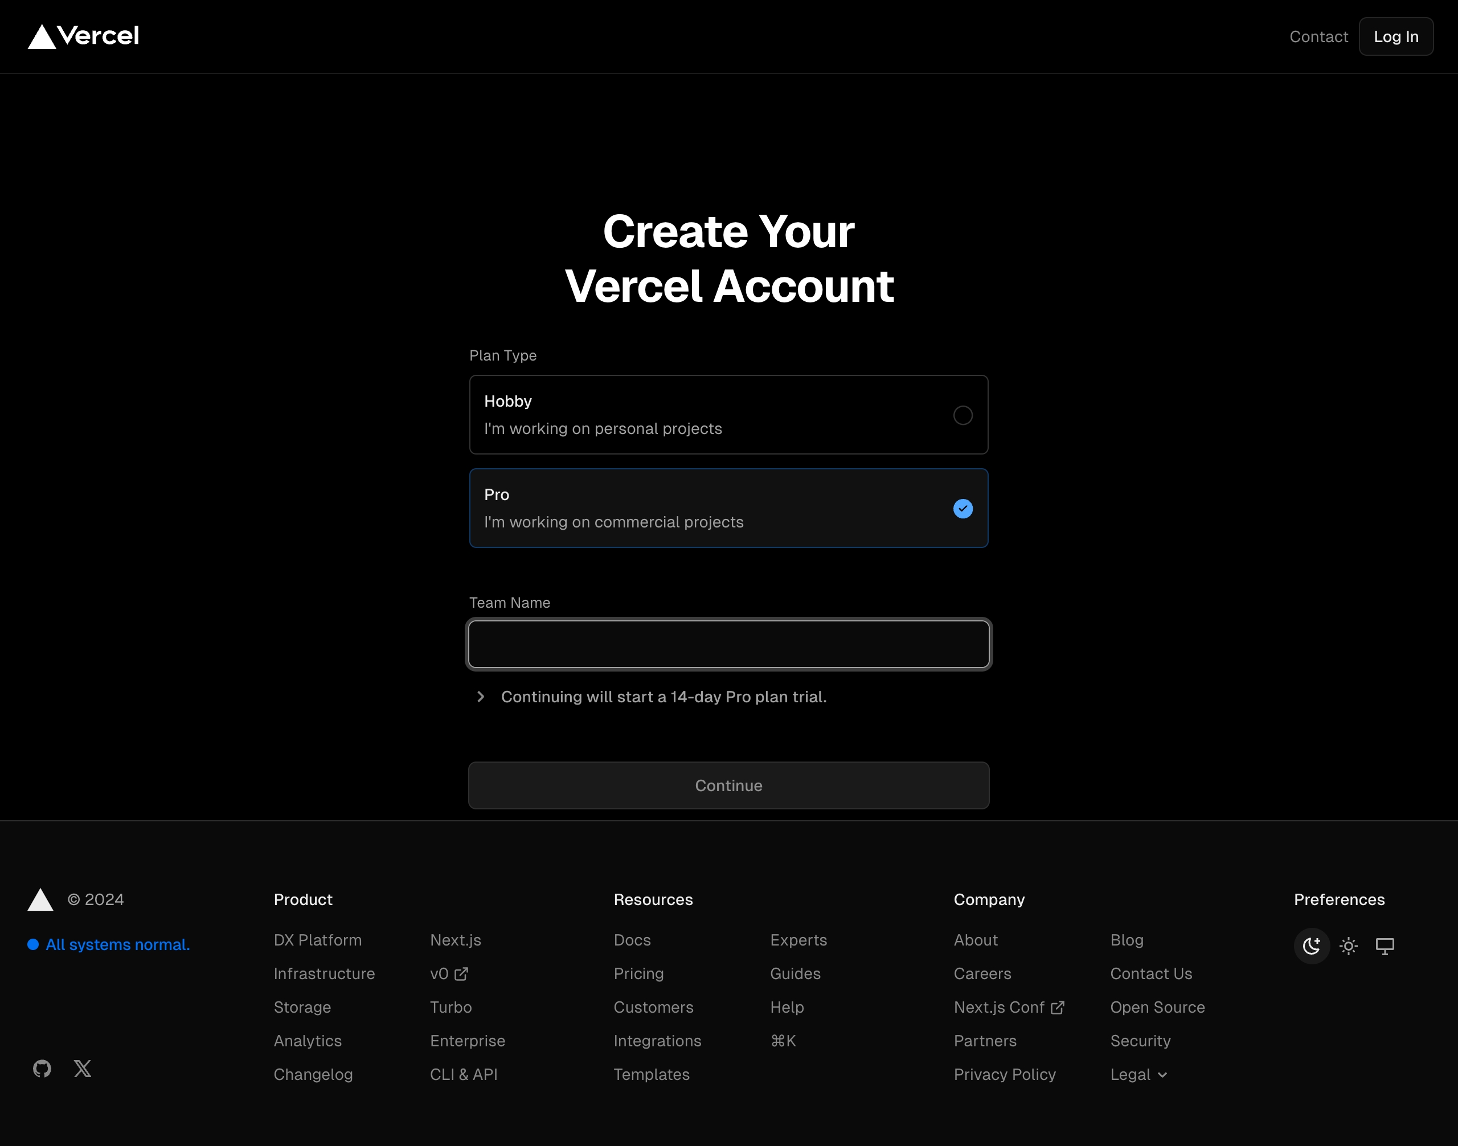Click the Log In button
The image size is (1458, 1146).
(x=1396, y=36)
